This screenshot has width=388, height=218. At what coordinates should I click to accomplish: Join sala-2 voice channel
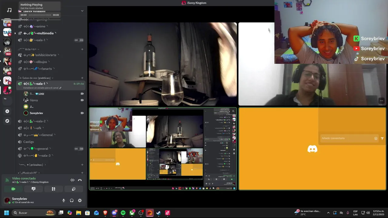tap(51, 121)
